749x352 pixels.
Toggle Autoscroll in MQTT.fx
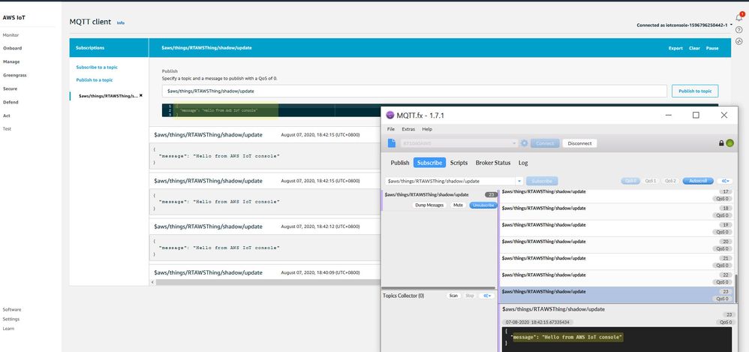(x=698, y=181)
